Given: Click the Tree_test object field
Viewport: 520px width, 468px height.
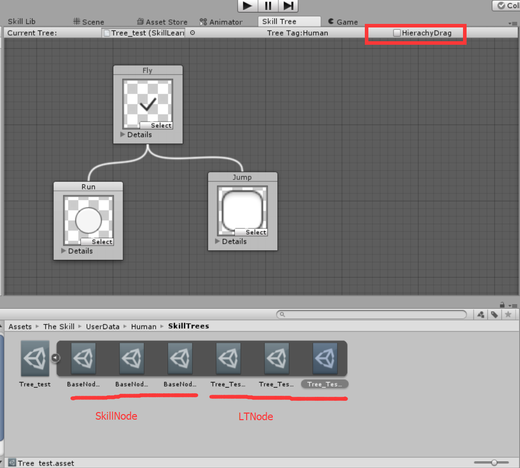Looking at the screenshot, I should [143, 33].
